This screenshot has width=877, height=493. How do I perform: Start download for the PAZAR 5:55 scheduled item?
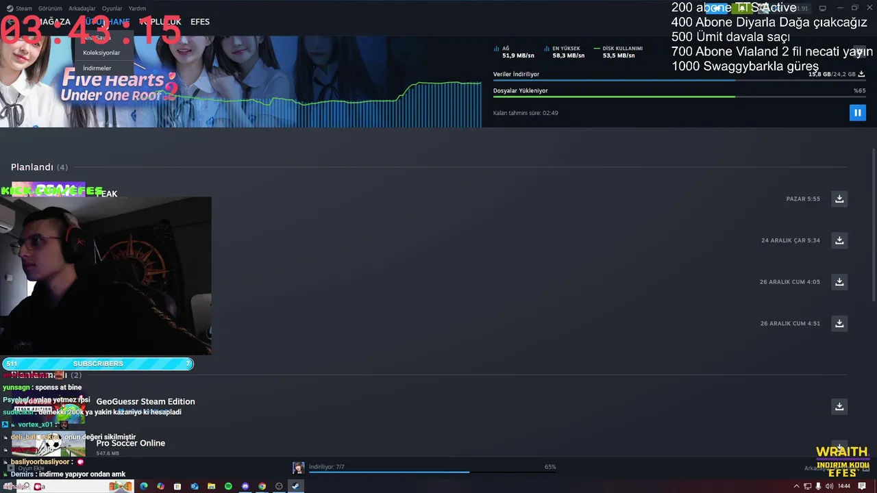(839, 199)
